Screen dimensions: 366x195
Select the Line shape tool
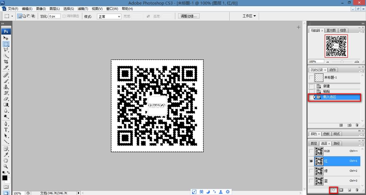tap(6, 141)
